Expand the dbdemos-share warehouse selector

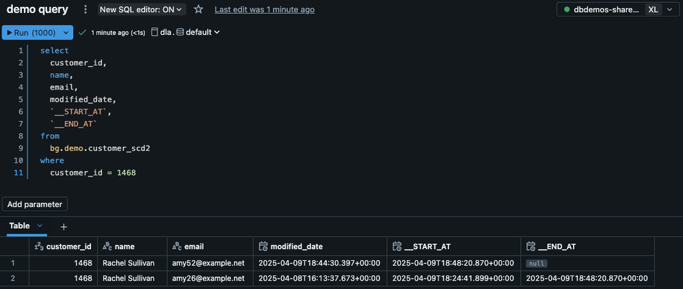click(670, 9)
